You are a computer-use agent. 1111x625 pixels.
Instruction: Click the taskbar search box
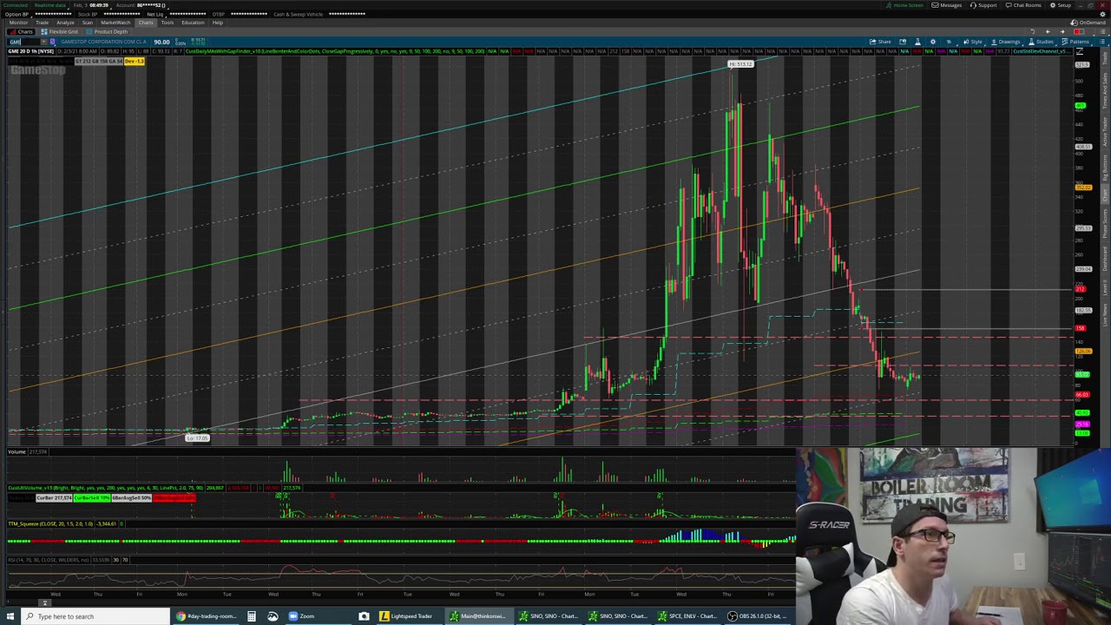95,616
